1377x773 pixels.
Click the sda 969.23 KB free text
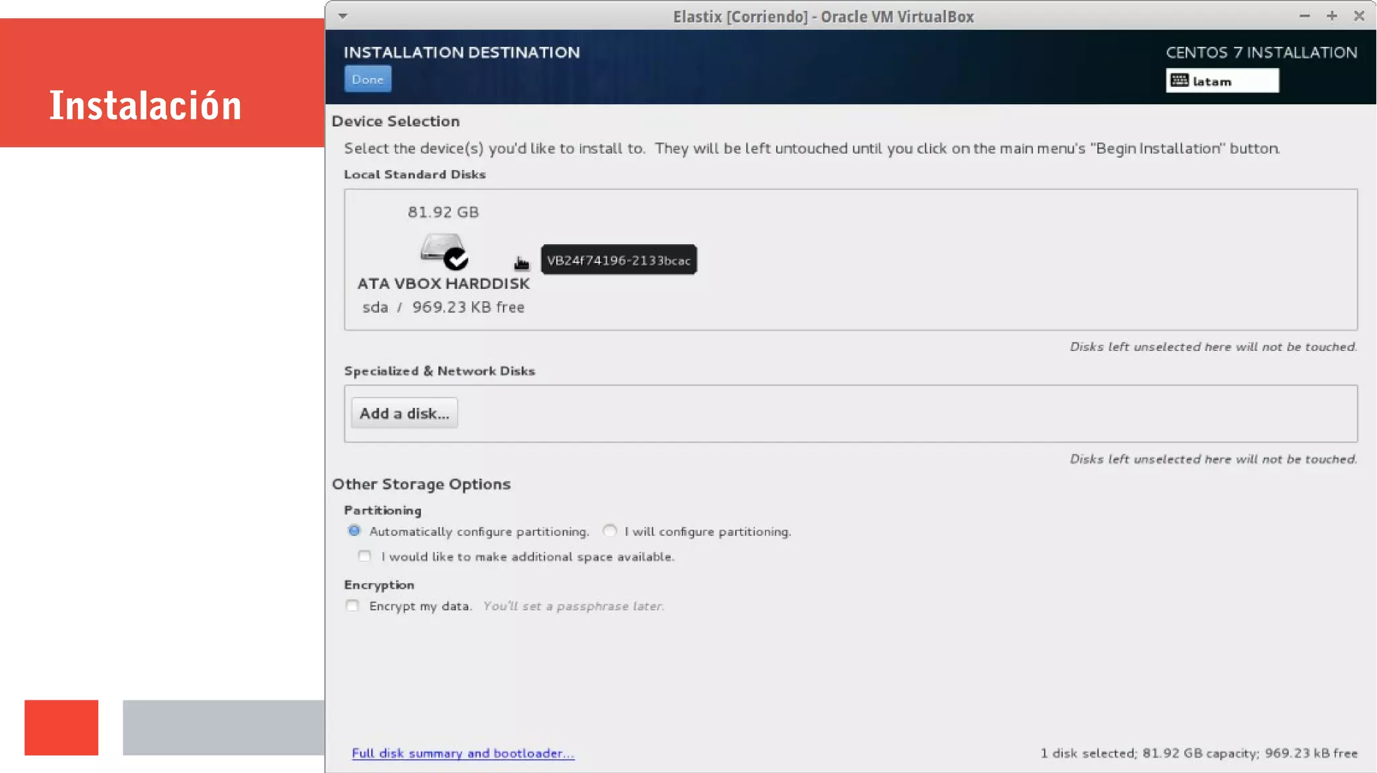[x=443, y=307]
